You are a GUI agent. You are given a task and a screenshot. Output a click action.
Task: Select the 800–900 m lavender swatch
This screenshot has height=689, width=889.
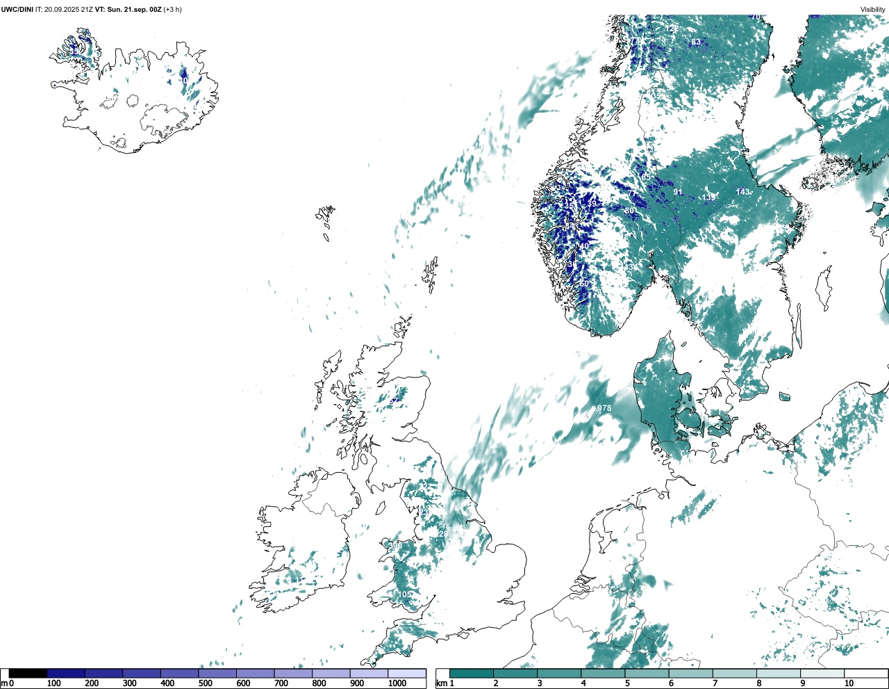click(331, 674)
